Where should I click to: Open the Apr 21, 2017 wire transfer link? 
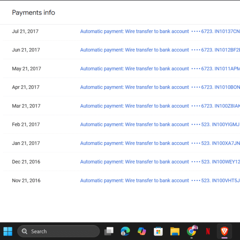click(160, 87)
